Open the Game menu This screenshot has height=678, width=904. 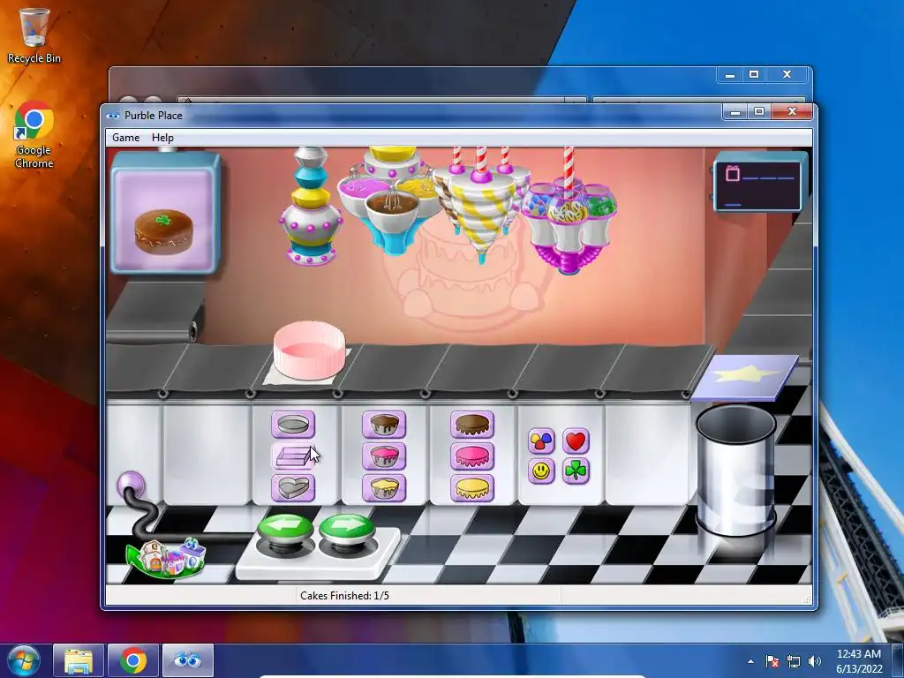click(125, 138)
